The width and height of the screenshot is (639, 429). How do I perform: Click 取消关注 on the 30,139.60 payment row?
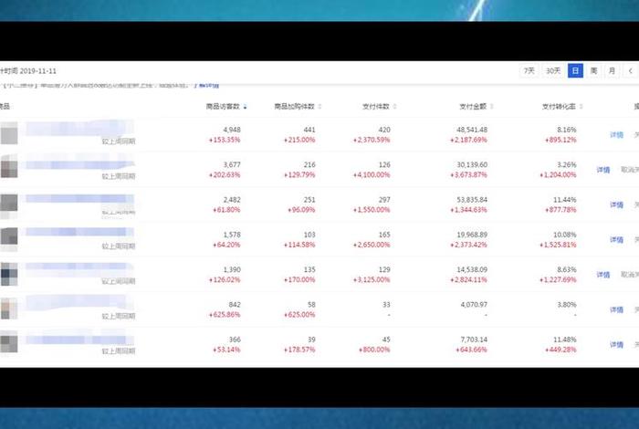click(x=629, y=170)
